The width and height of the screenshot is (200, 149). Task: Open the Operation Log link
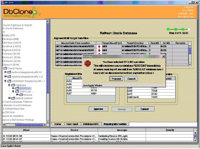click(185, 17)
